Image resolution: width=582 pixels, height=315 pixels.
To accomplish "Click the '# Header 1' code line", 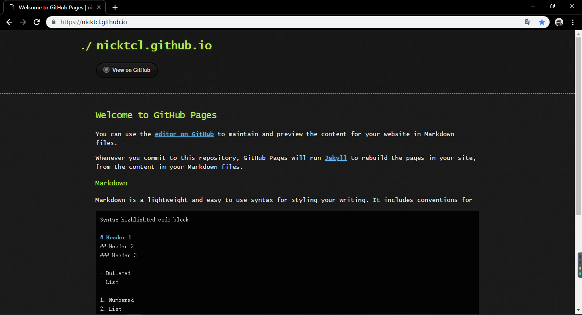I will [x=116, y=238].
